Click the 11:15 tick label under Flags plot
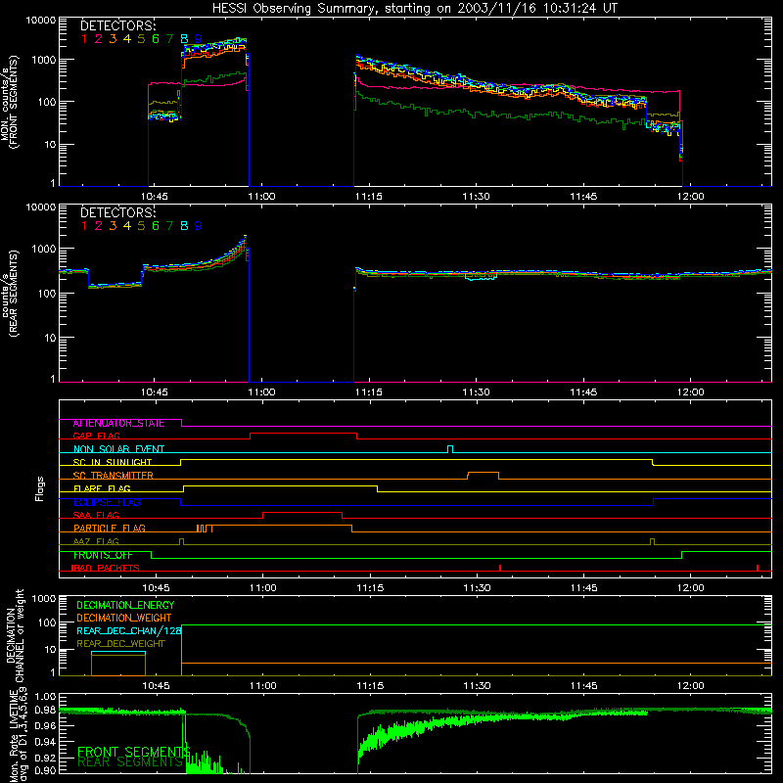 point(370,588)
